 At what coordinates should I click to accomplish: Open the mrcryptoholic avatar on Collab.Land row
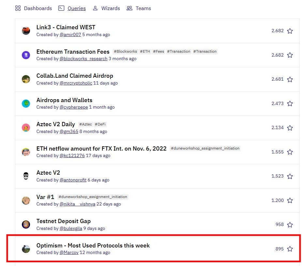[26, 79]
